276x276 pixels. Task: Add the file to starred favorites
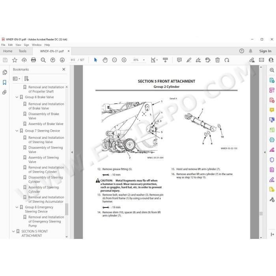coord(15,60)
